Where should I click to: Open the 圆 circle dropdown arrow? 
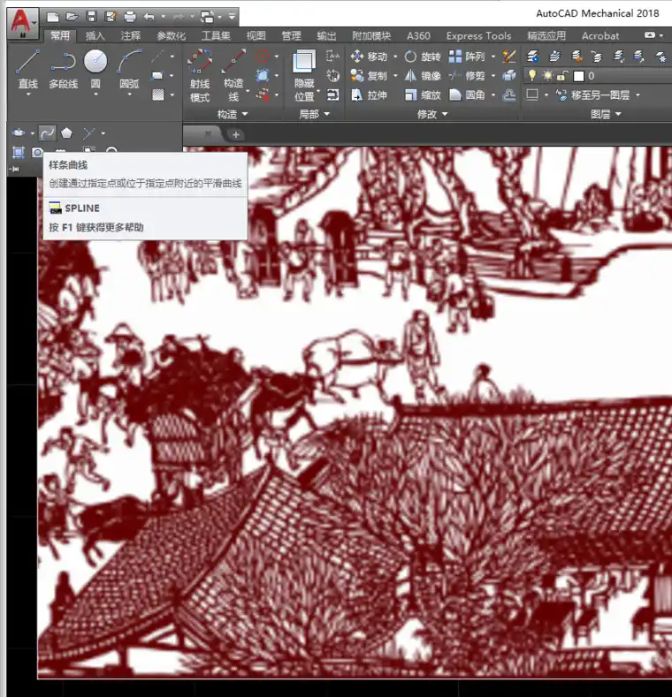pos(95,95)
